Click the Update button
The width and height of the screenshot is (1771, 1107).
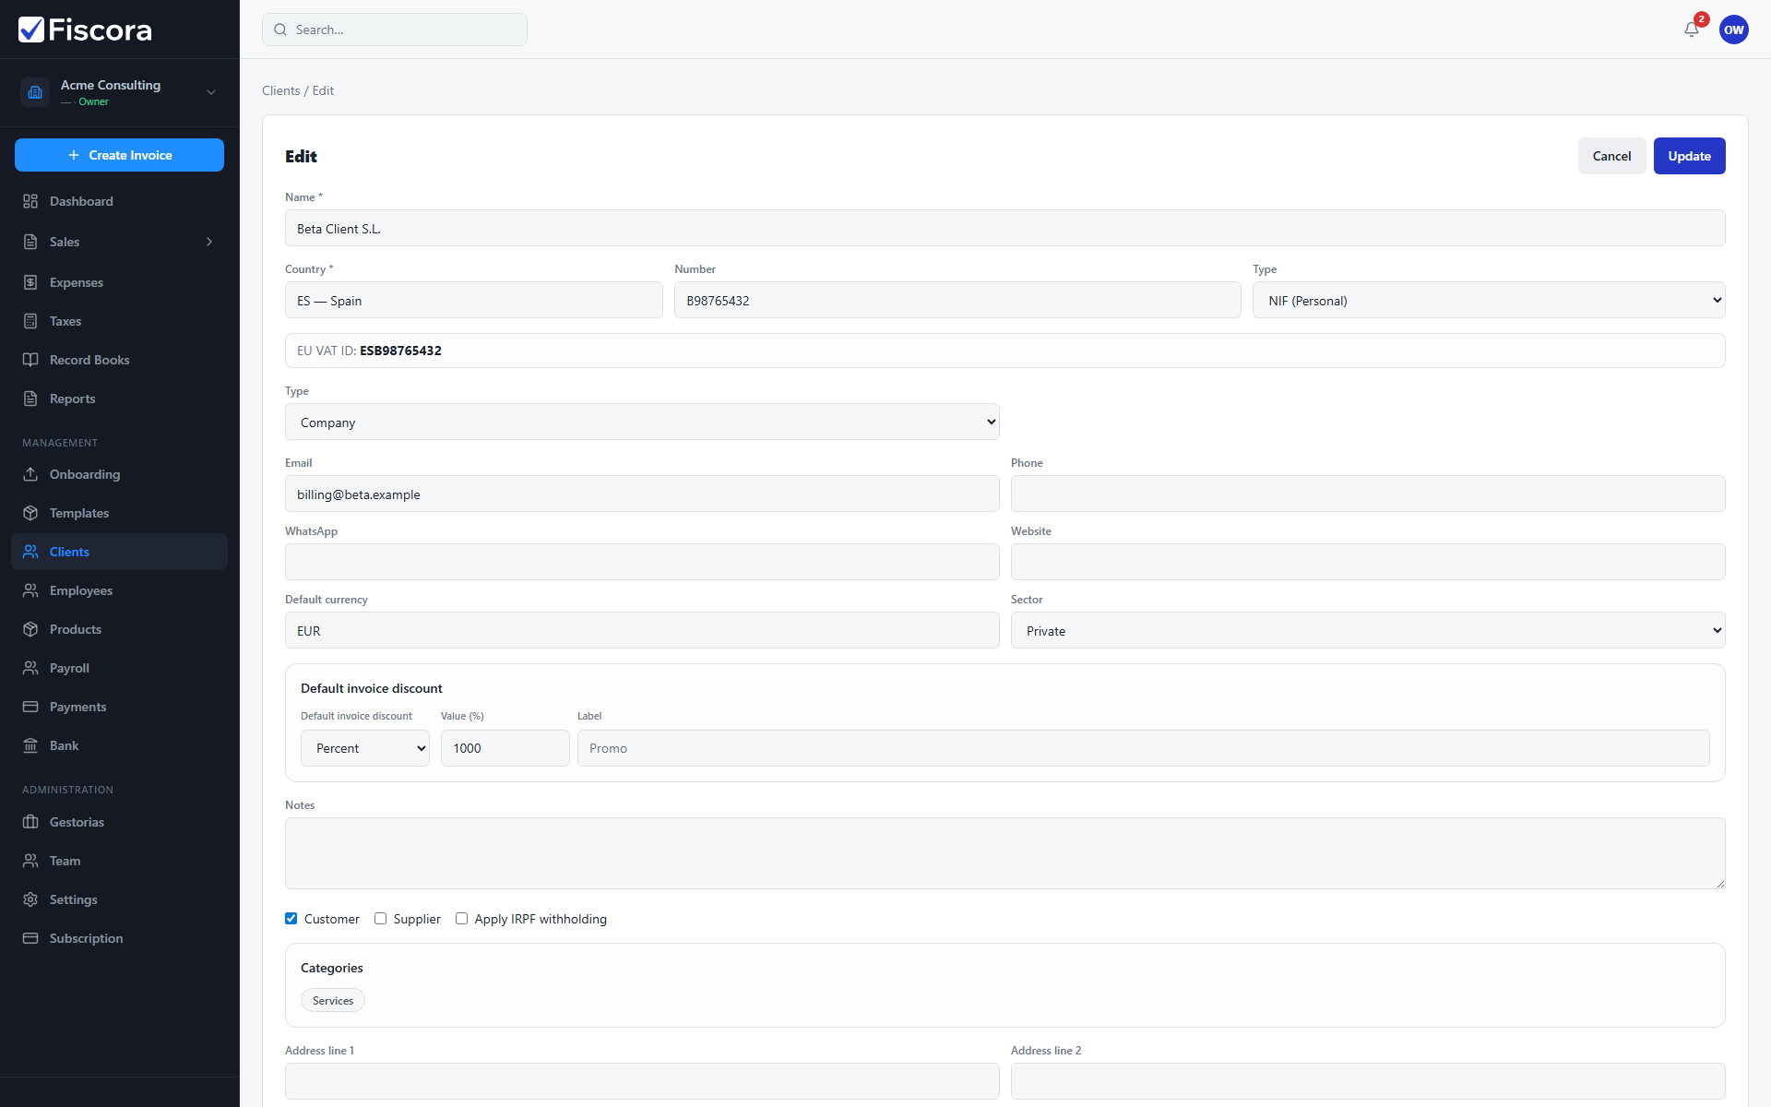(x=1689, y=156)
